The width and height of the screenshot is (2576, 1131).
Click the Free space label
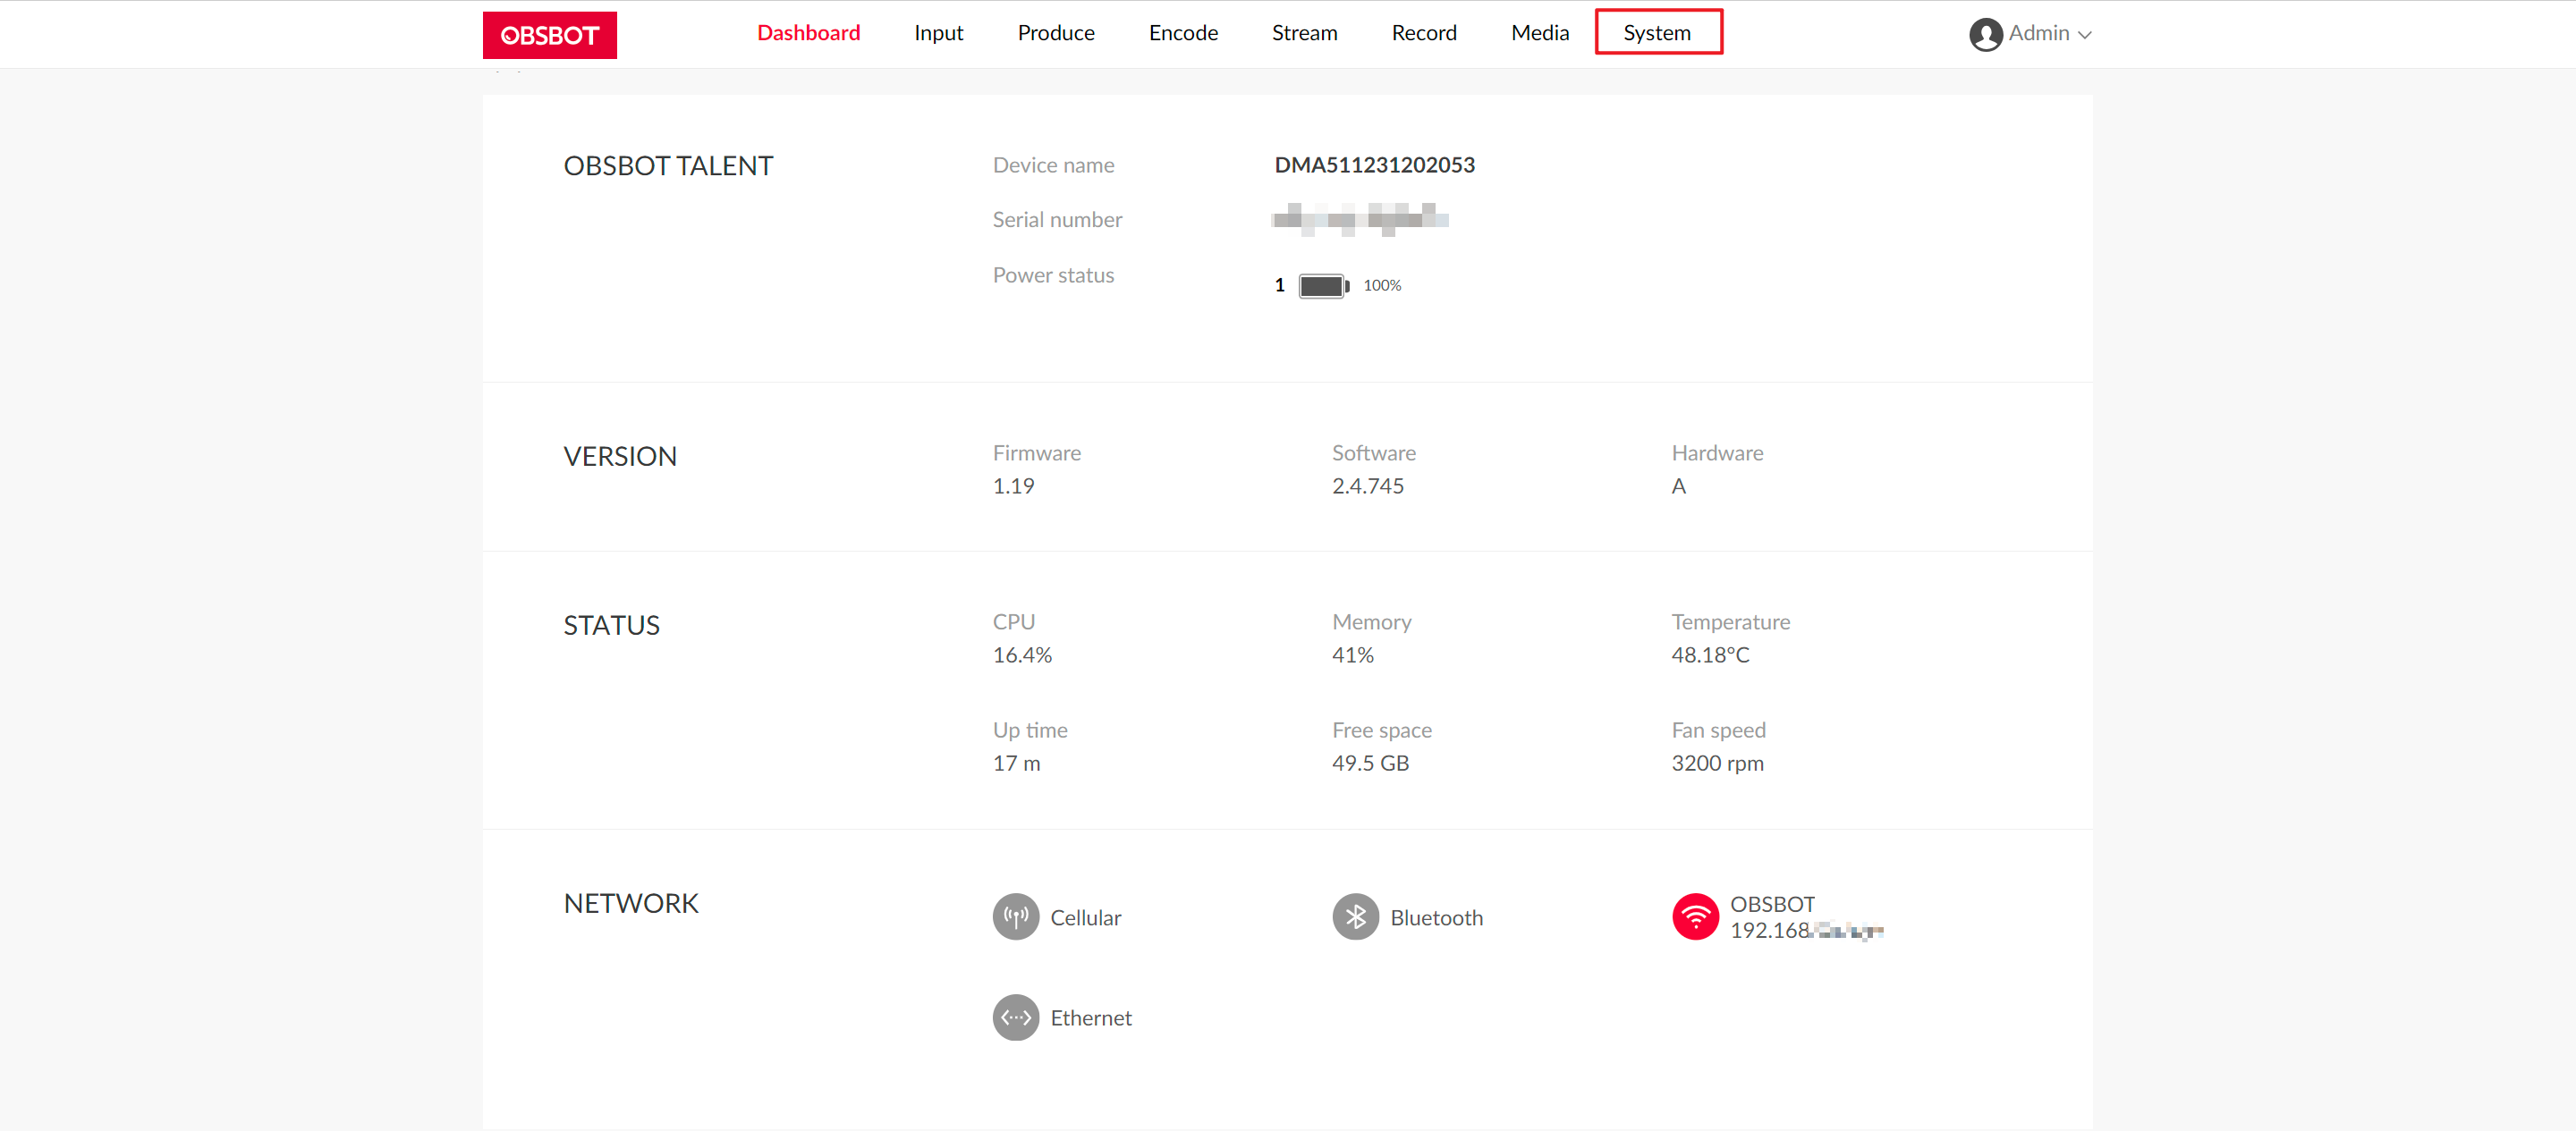[x=1381, y=730]
